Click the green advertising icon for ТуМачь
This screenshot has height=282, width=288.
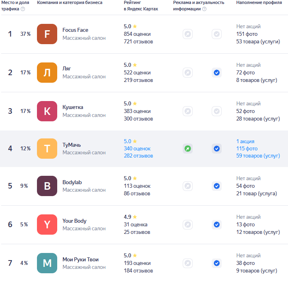click(x=187, y=149)
